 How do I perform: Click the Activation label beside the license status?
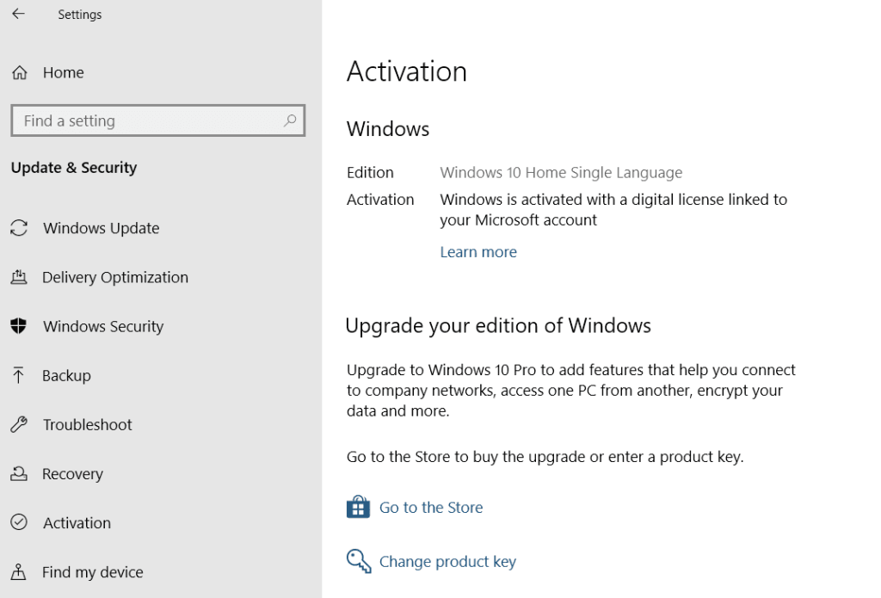380,200
